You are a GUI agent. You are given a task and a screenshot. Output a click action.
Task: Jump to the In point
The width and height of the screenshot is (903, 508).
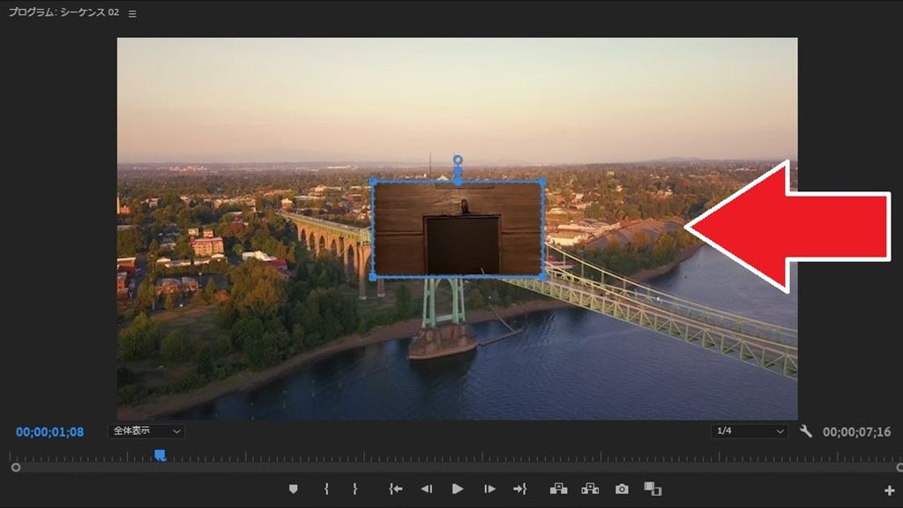[396, 489]
